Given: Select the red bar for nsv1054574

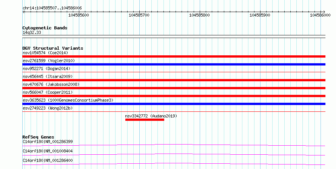Looking at the screenshot, I should coord(174,56).
